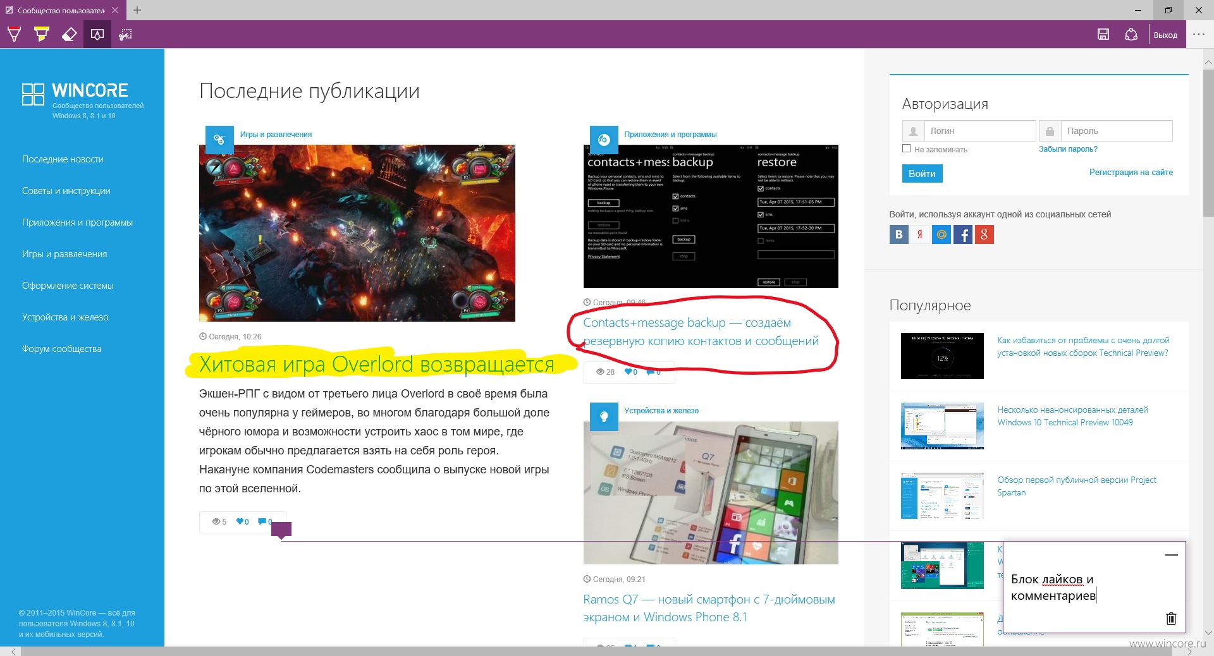The width and height of the screenshot is (1214, 656).
Task: Sign in with Yandex icon
Action: 919,234
